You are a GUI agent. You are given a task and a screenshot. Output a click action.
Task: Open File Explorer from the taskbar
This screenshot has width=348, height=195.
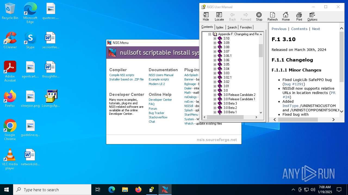pyautogui.click(x=125, y=190)
